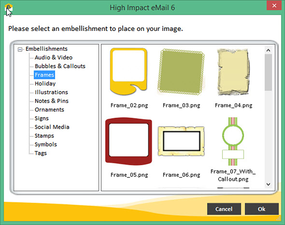Click the scroll up arrow
Viewport: 285px width, 225px height.
coord(268,50)
